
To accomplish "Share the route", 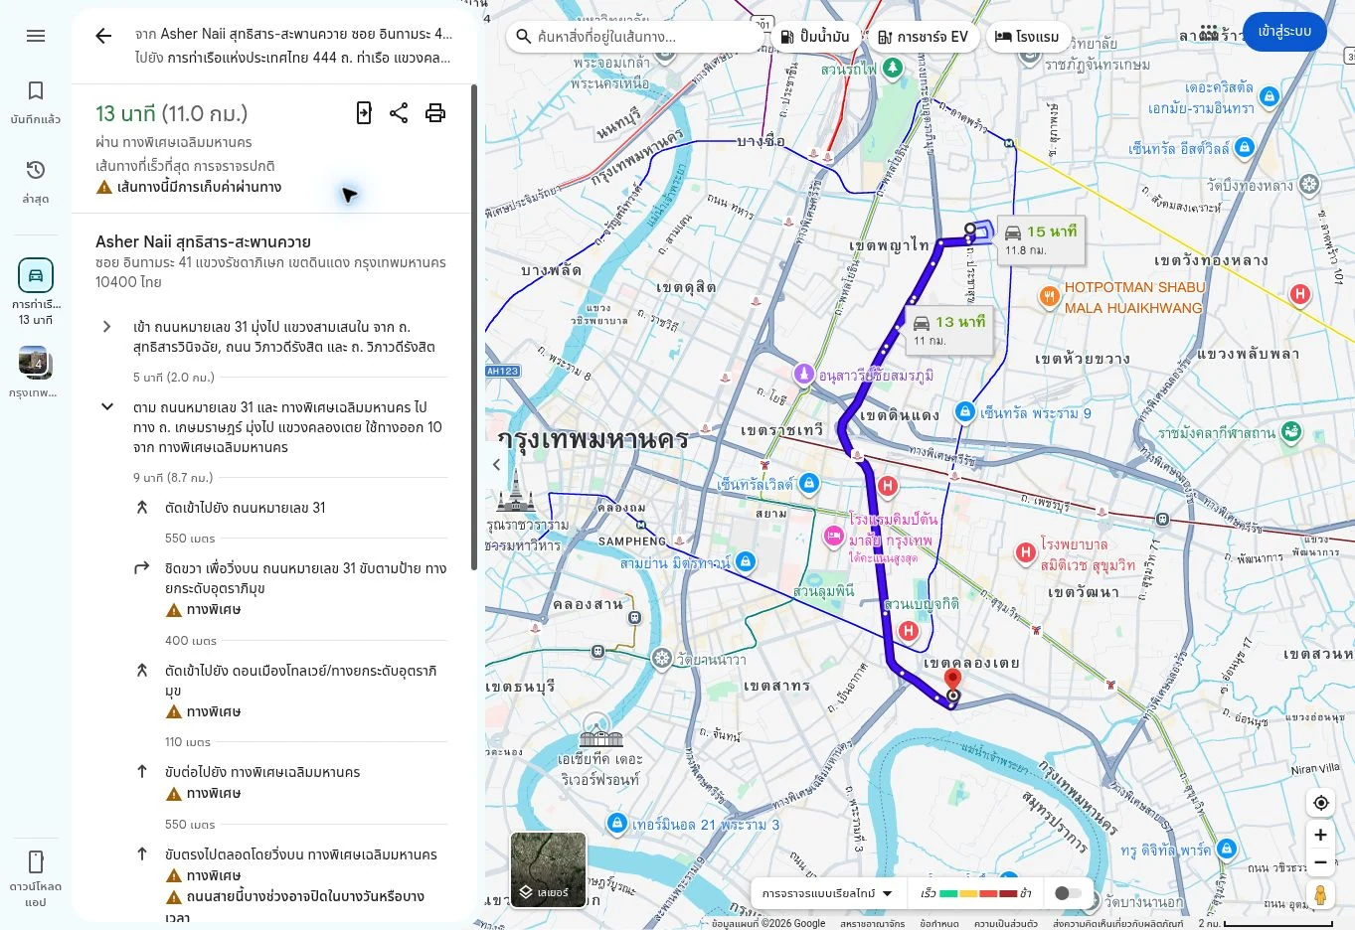I will (399, 113).
